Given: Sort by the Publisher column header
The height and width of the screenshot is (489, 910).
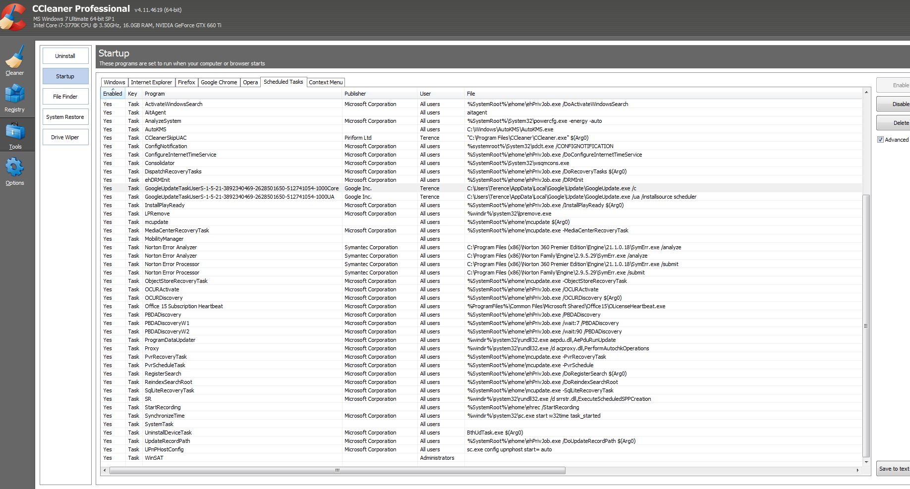Looking at the screenshot, I should click(380, 94).
